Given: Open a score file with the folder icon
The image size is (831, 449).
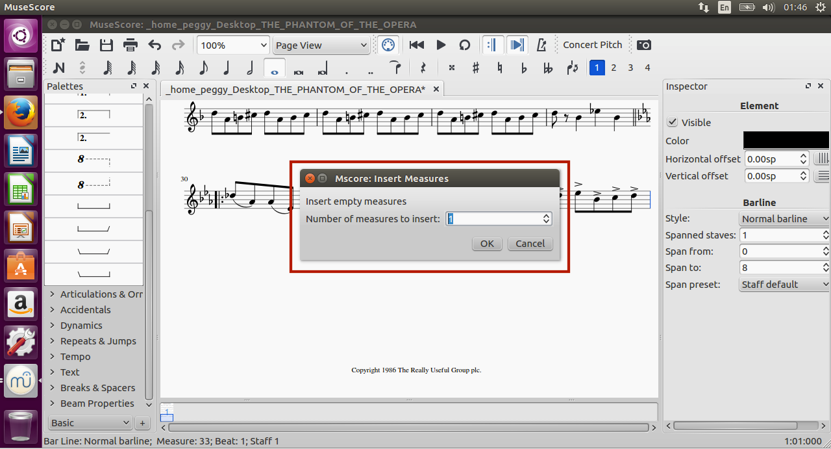Looking at the screenshot, I should pyautogui.click(x=82, y=45).
